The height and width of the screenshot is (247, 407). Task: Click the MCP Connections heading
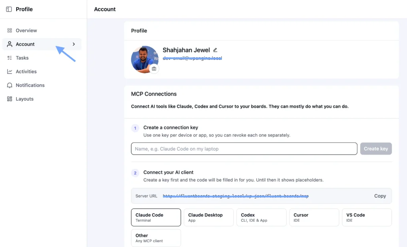(154, 94)
